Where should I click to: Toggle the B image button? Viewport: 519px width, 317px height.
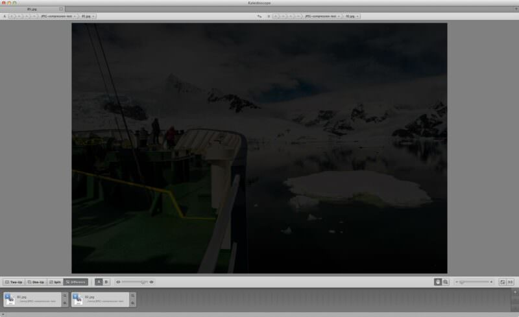(106, 282)
